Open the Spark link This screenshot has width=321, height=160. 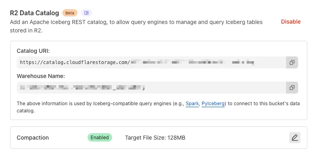[x=192, y=104]
